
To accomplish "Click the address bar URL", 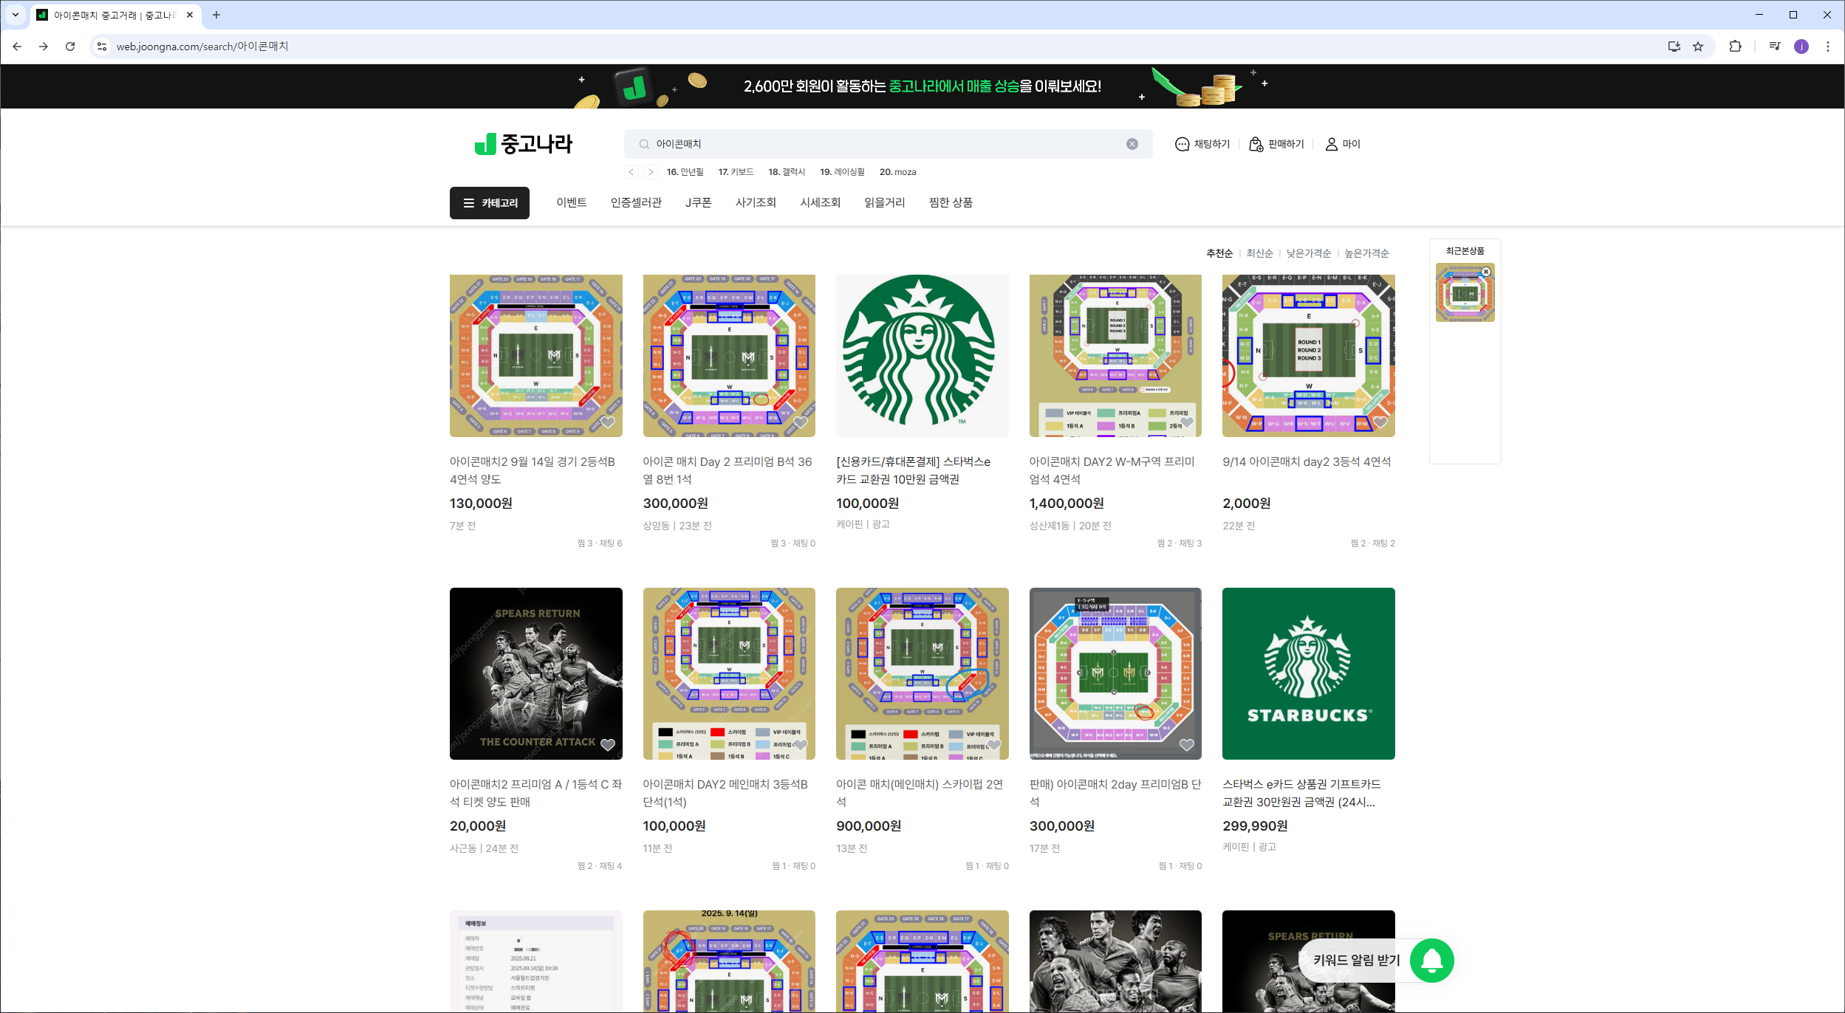I will (202, 47).
